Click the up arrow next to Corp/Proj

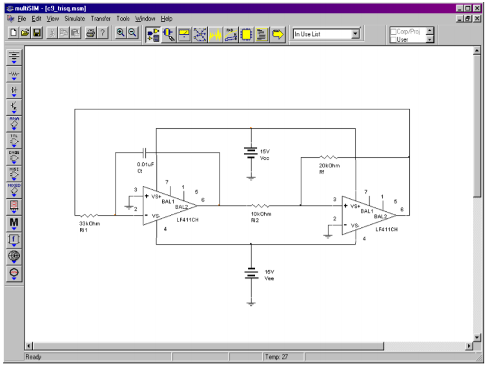point(431,30)
